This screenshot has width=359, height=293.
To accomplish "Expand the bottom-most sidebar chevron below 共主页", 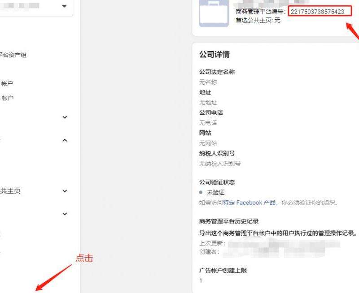I will click(x=65, y=214).
